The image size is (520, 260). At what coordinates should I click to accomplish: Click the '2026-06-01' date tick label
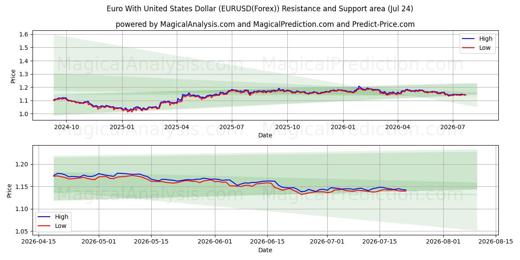(x=215, y=242)
